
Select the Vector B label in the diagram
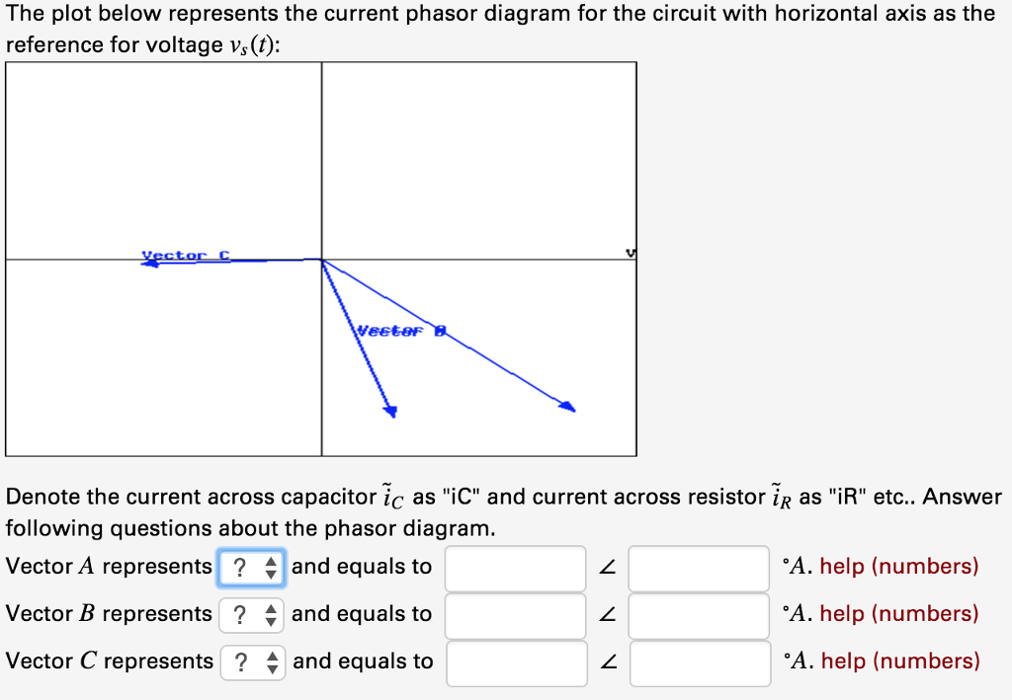[x=400, y=332]
